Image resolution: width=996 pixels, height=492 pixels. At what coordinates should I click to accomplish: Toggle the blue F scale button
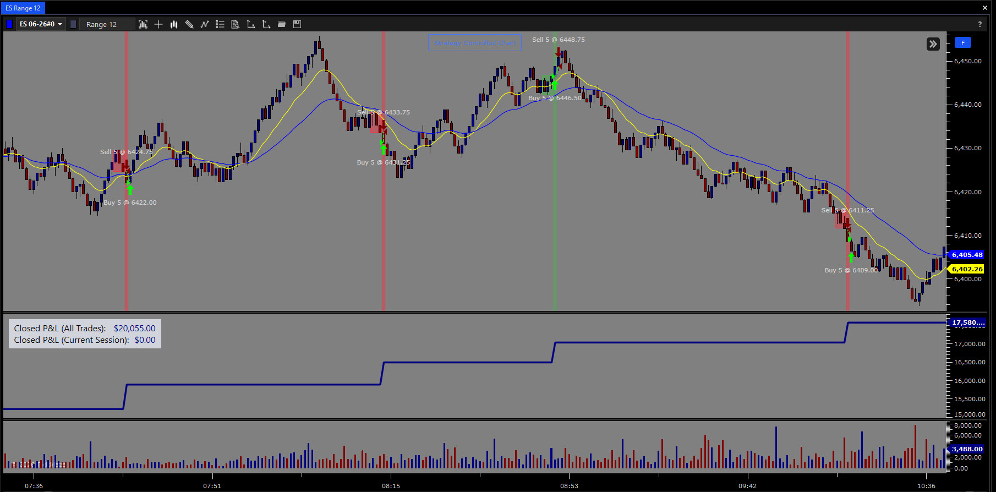pos(963,43)
